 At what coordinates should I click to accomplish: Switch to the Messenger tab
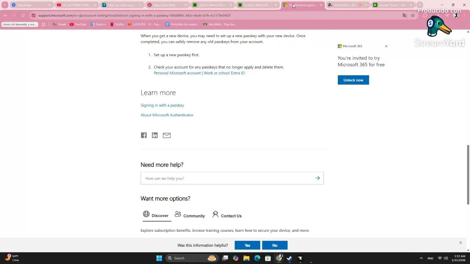click(31, 5)
